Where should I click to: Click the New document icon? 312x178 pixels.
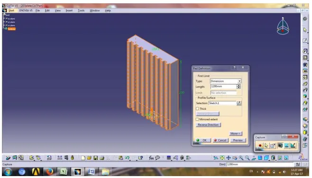[83, 158]
